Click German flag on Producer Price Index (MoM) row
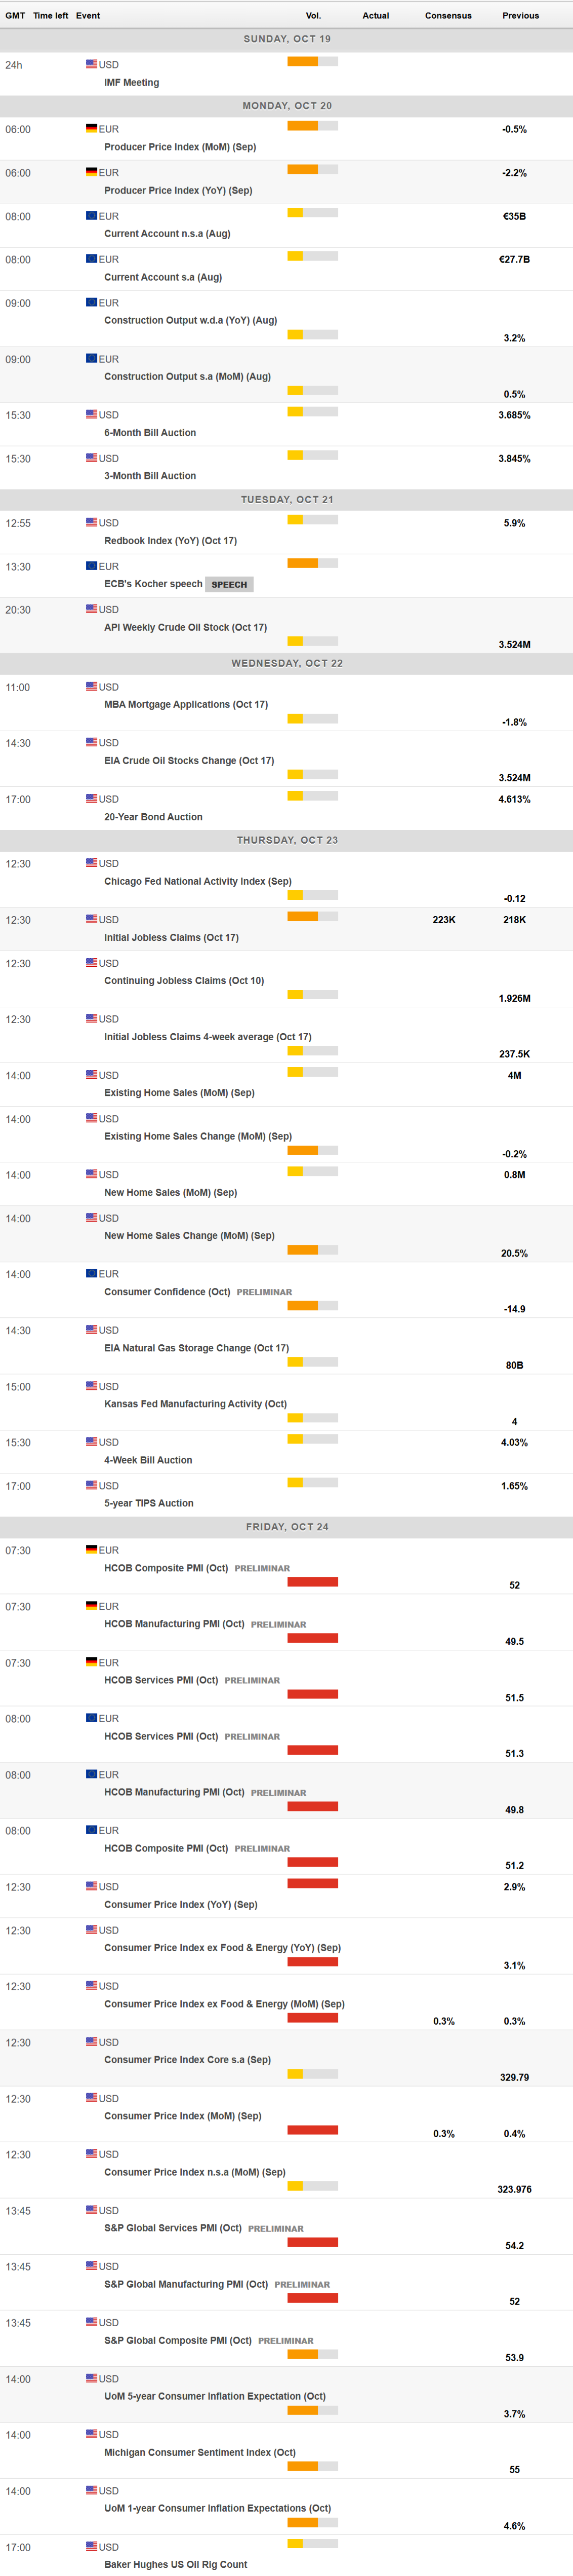Screen dimensions: 573x2576 [x=91, y=128]
